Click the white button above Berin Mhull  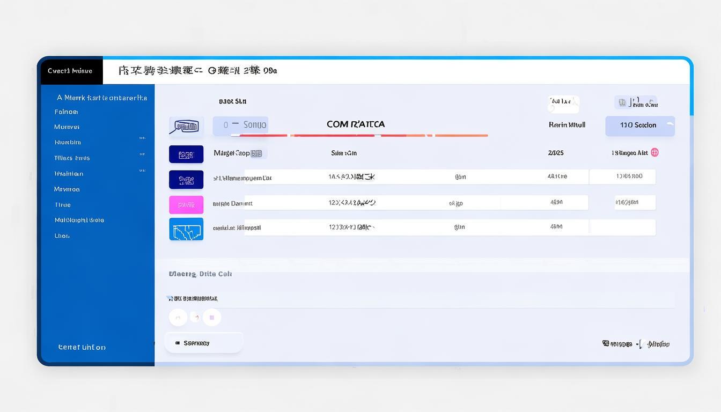[x=563, y=104]
